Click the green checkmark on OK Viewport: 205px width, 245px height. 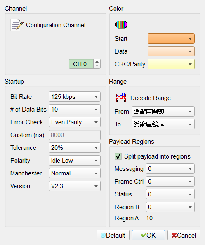pyautogui.click(x=144, y=235)
